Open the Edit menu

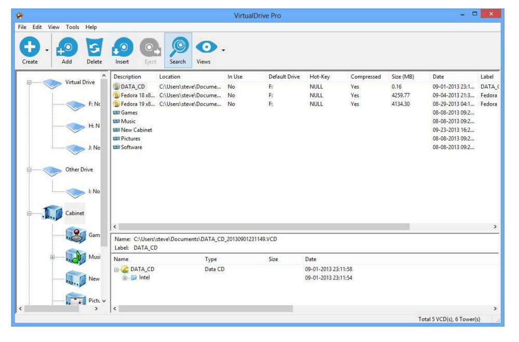tap(37, 27)
